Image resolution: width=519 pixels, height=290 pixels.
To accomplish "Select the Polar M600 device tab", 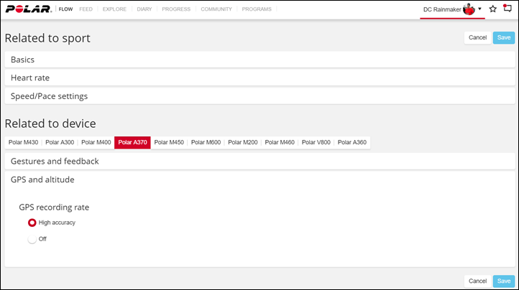I will point(206,143).
